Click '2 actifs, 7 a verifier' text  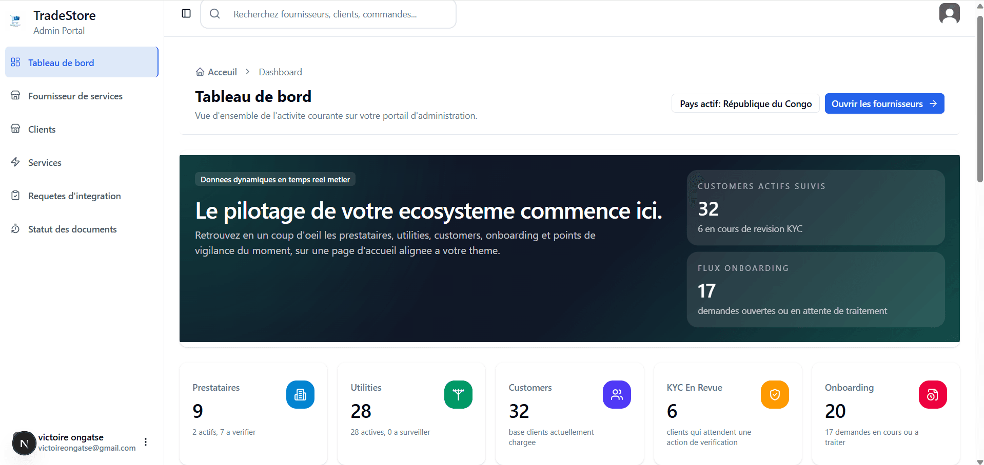coord(224,432)
